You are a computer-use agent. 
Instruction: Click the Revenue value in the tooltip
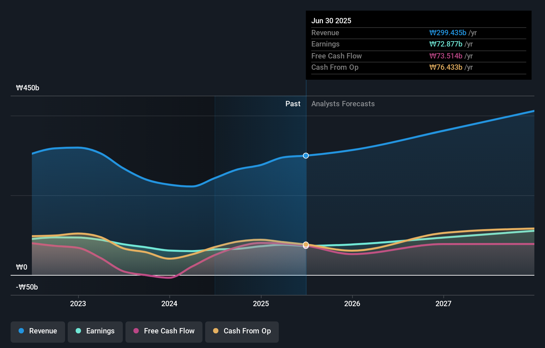[x=448, y=33]
